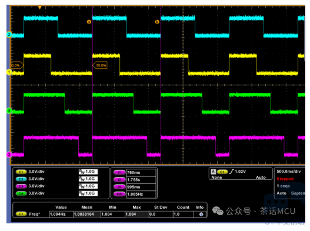Click the C2 channel badge
310x231 pixels.
point(21,179)
